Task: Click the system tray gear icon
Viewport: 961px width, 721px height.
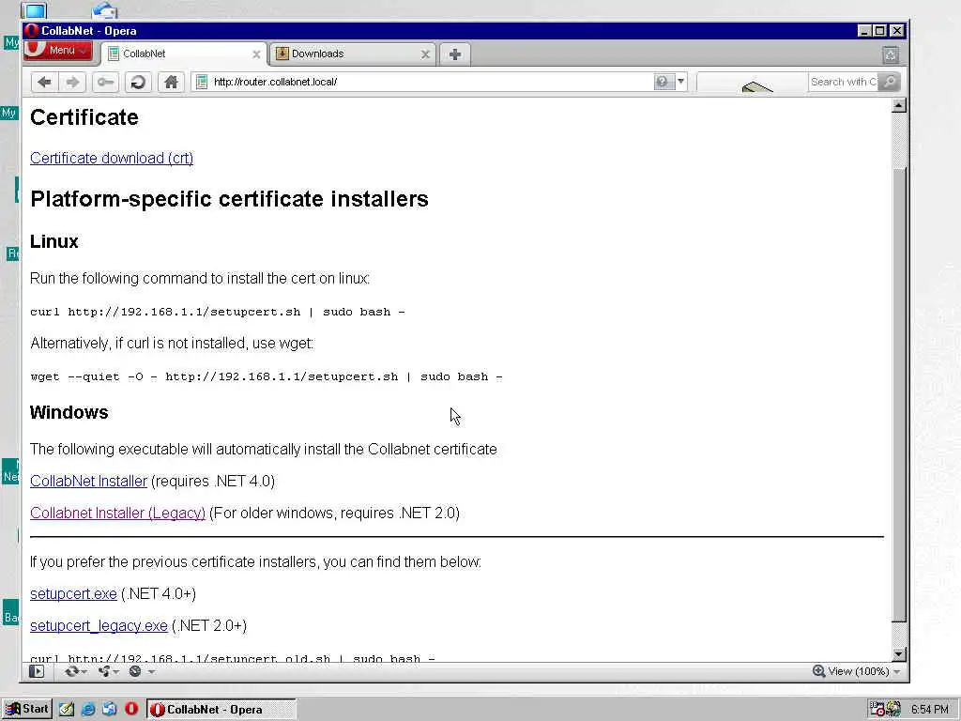Action: (894, 710)
